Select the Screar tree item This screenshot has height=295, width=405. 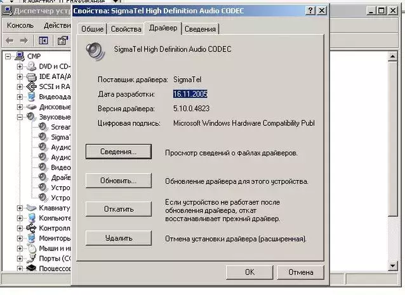click(x=60, y=127)
